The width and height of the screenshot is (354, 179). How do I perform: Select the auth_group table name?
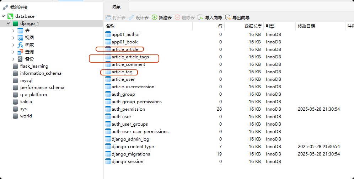tap(123, 94)
